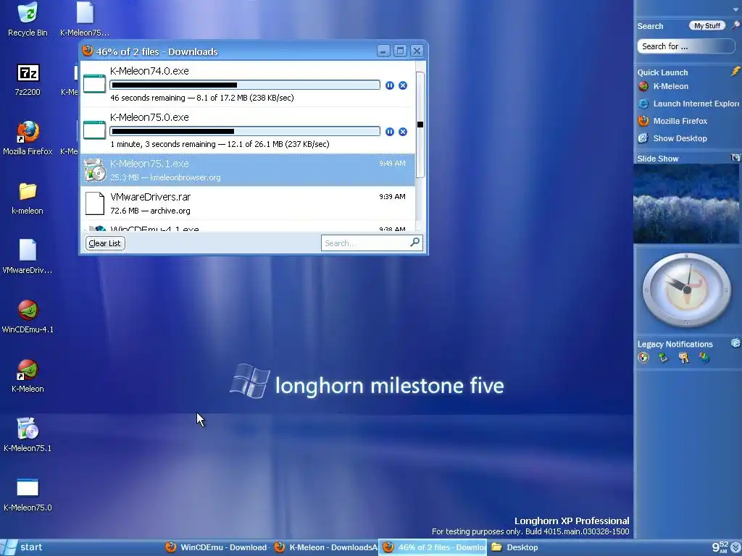742x556 pixels.
Task: Click the Downloads search magnifier icon
Action: (x=414, y=243)
